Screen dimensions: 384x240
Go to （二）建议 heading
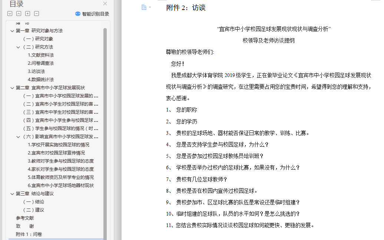[34, 210]
